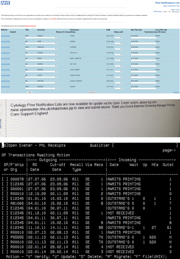This screenshot has width=180, height=259.
Task: Open the main menu link
Action: (172, 6)
